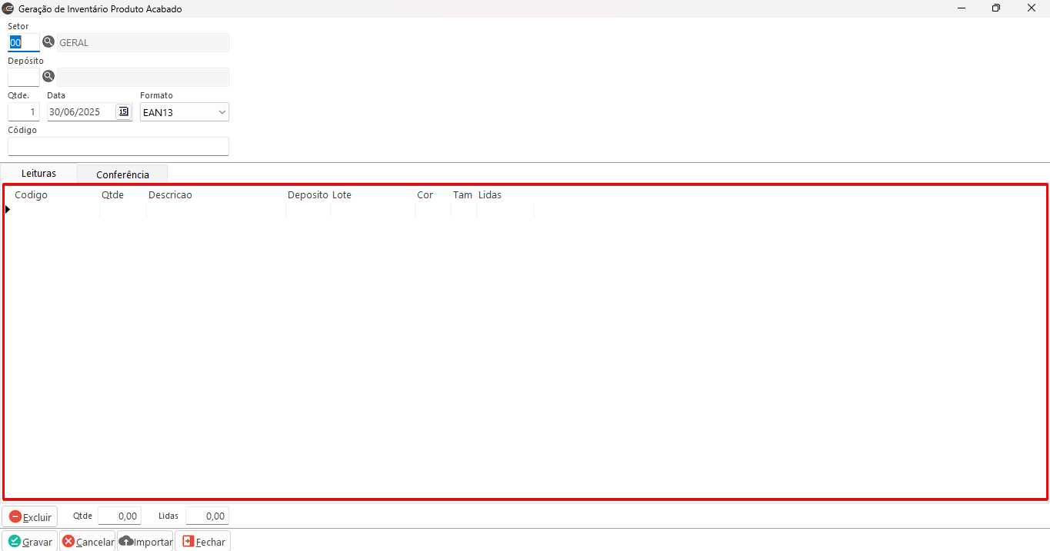1050x551 pixels.
Task: Maximize or restore the application window
Action: [996, 8]
